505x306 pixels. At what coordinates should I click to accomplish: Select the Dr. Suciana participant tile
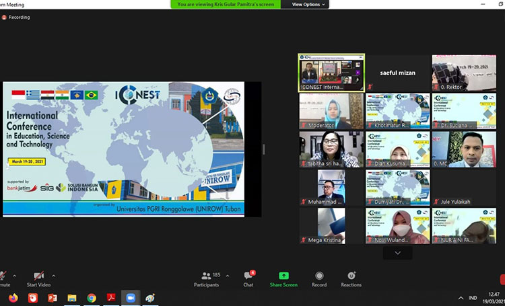click(464, 111)
